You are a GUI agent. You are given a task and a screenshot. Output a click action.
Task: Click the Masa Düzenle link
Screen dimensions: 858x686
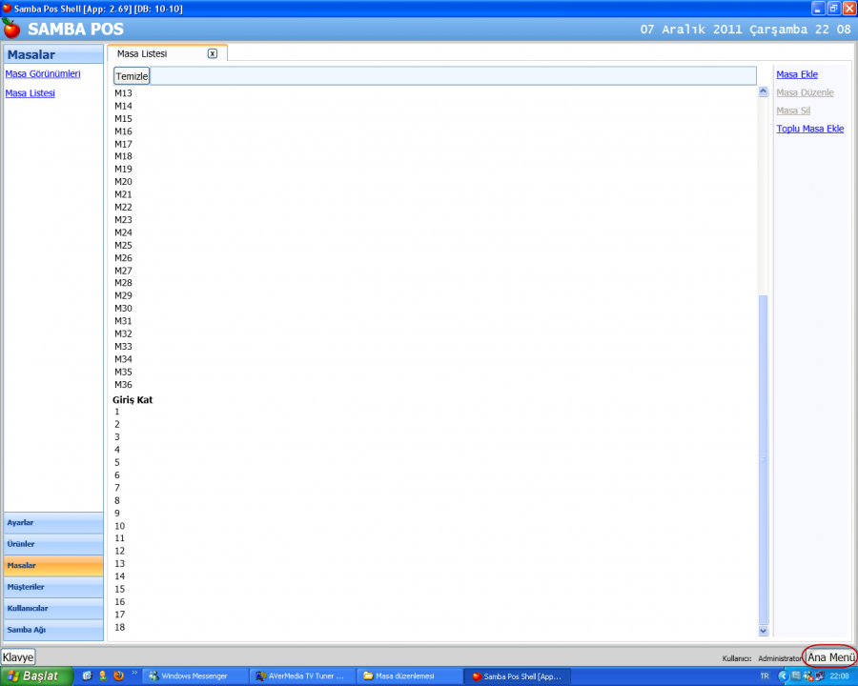[x=805, y=92]
